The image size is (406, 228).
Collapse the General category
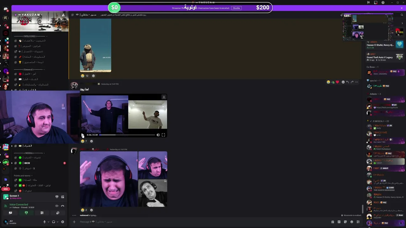(x=29, y=69)
